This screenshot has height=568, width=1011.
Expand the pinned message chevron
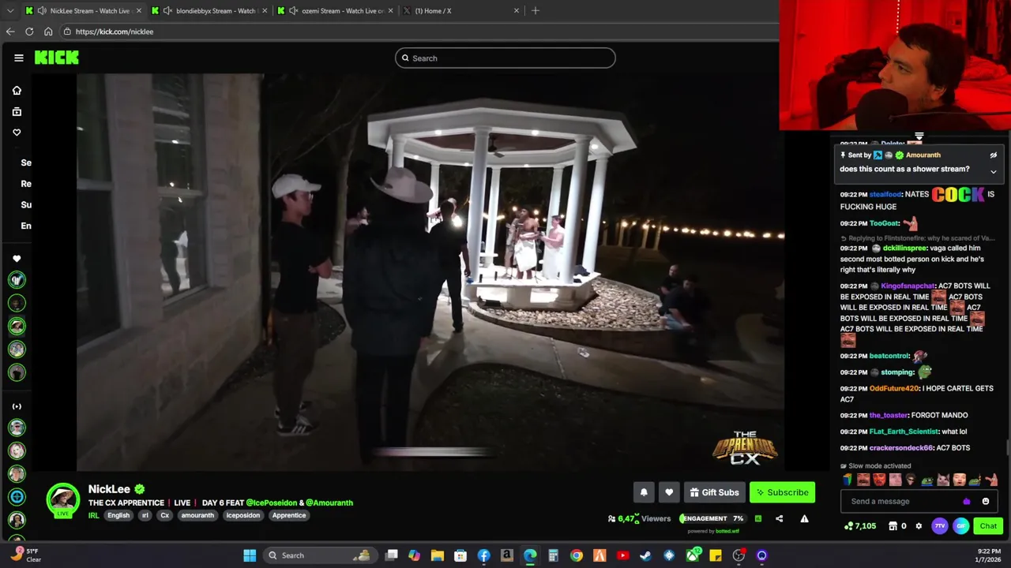tap(994, 171)
